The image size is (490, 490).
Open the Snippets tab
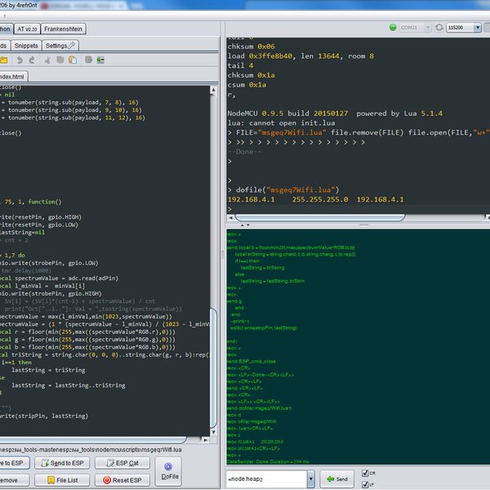26,46
